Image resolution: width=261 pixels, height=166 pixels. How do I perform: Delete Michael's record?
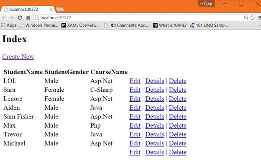pos(178,143)
